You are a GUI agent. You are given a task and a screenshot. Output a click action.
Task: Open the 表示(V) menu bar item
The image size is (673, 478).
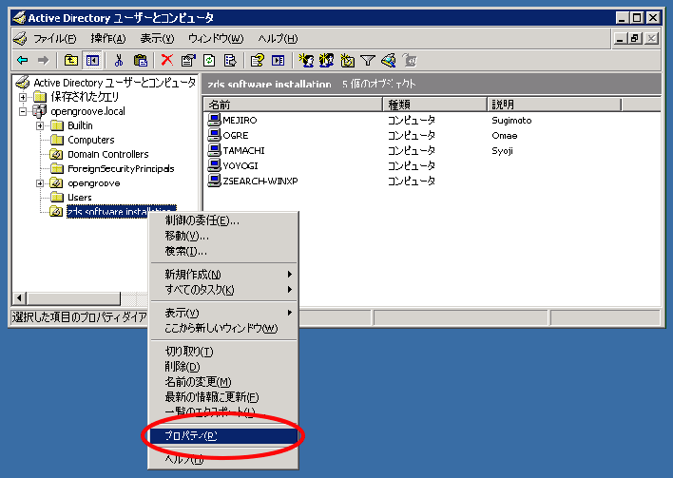pos(157,39)
